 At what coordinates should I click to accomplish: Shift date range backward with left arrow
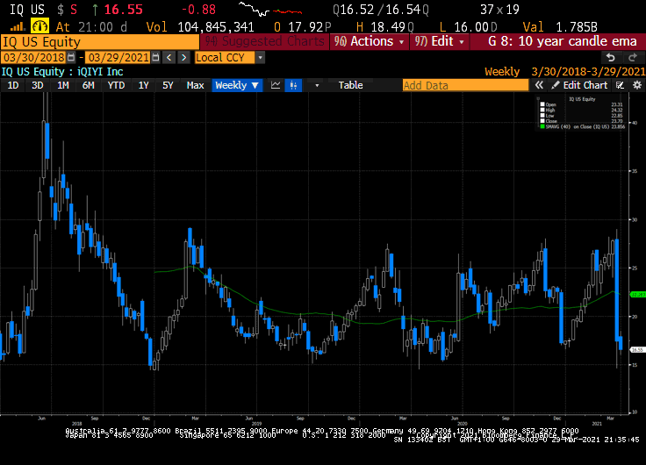click(x=169, y=58)
